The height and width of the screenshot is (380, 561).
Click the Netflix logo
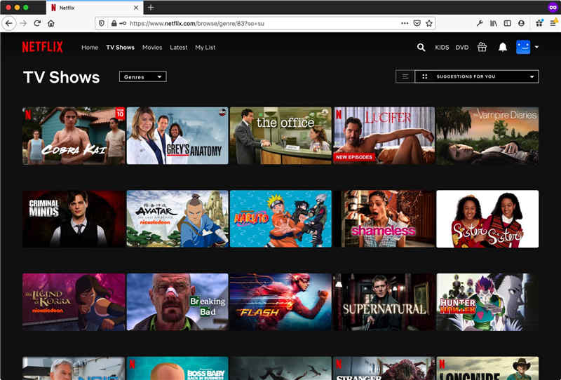pyautogui.click(x=42, y=47)
